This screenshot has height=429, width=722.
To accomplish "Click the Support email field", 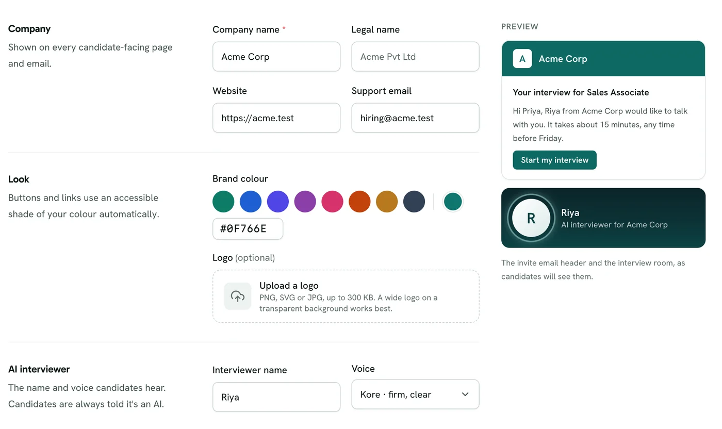I will (415, 118).
